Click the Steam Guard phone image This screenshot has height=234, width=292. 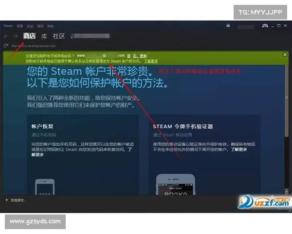[x=176, y=185]
